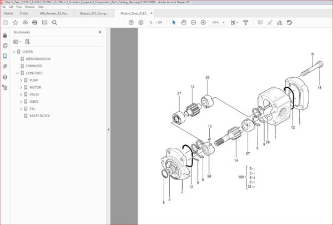Collapse the CONTENTS bookmark
Image resolution: width=333 pixels, height=225 pixels.
18,73
